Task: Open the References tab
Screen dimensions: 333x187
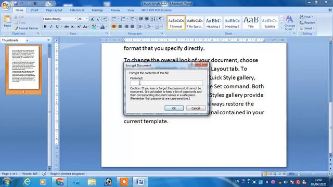Action: 77,10
